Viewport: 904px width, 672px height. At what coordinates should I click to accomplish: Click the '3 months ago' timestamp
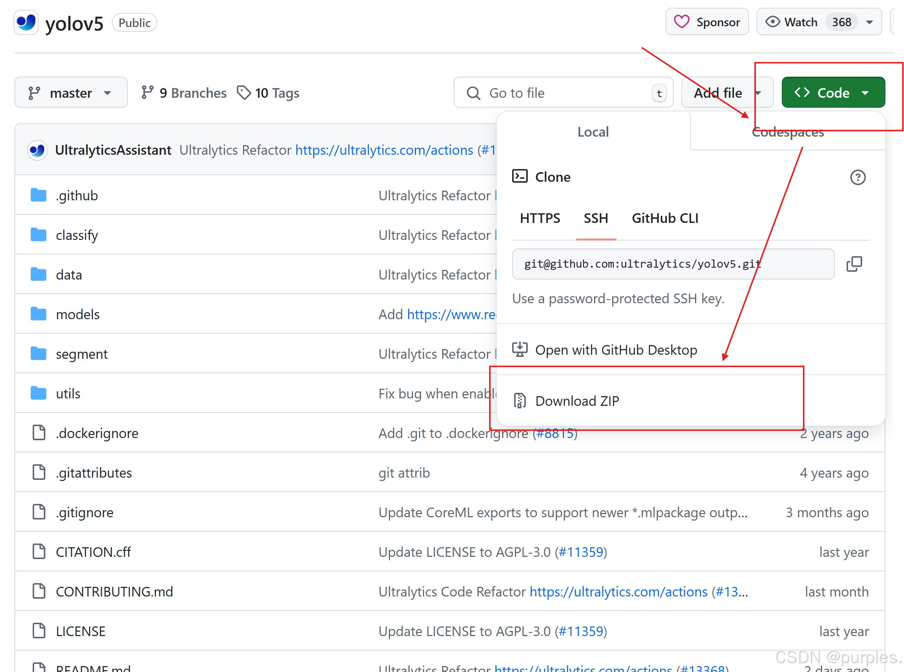coord(827,512)
